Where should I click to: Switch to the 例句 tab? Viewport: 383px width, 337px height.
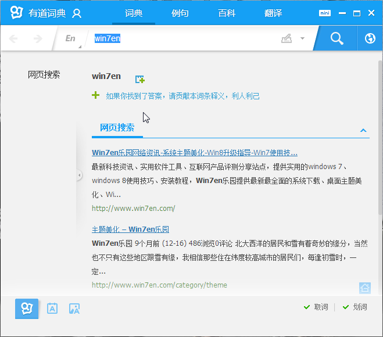coord(180,13)
